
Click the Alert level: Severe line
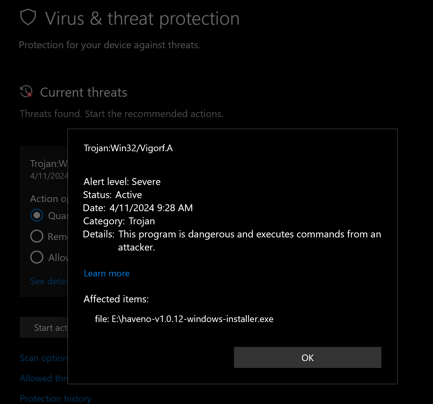[x=122, y=182]
